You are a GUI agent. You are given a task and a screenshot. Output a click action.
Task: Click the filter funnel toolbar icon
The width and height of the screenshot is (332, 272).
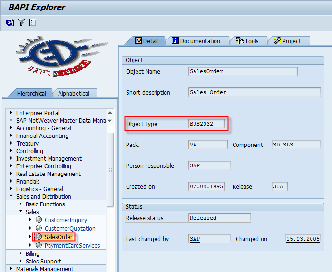pos(21,22)
